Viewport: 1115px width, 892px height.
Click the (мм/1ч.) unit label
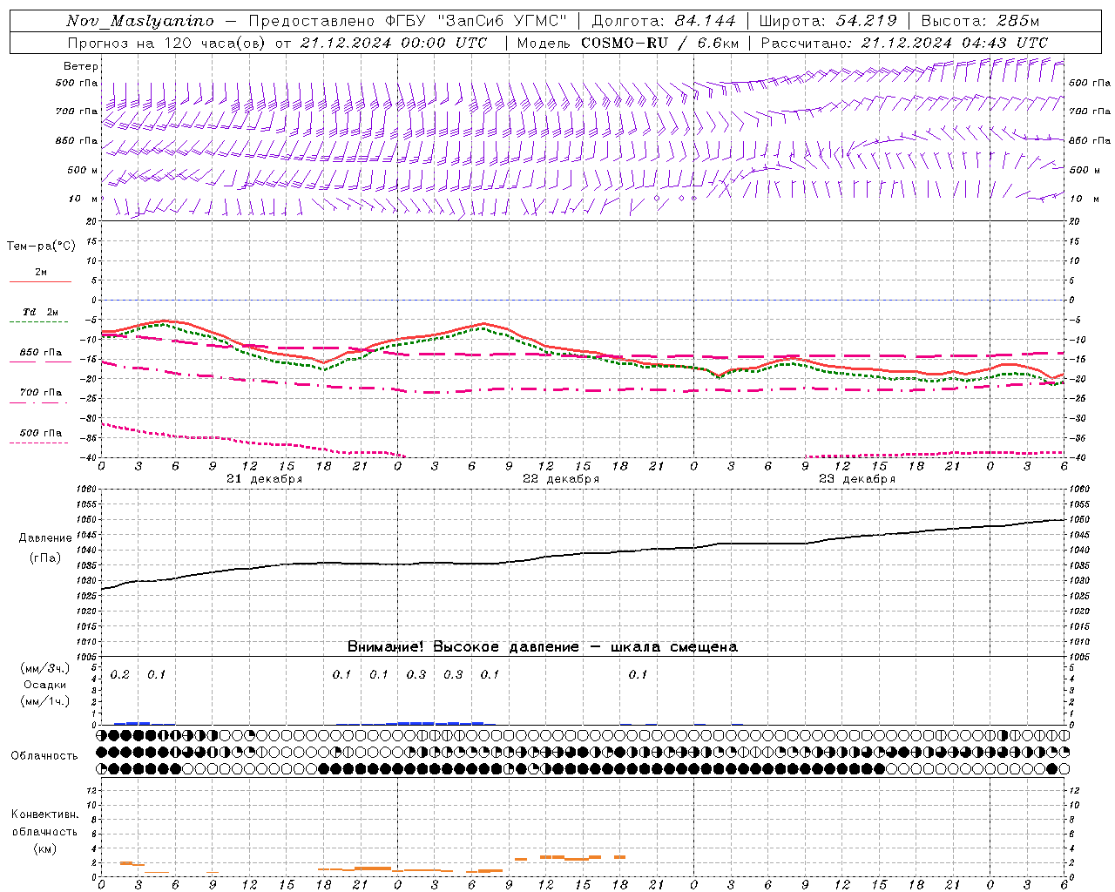(44, 701)
